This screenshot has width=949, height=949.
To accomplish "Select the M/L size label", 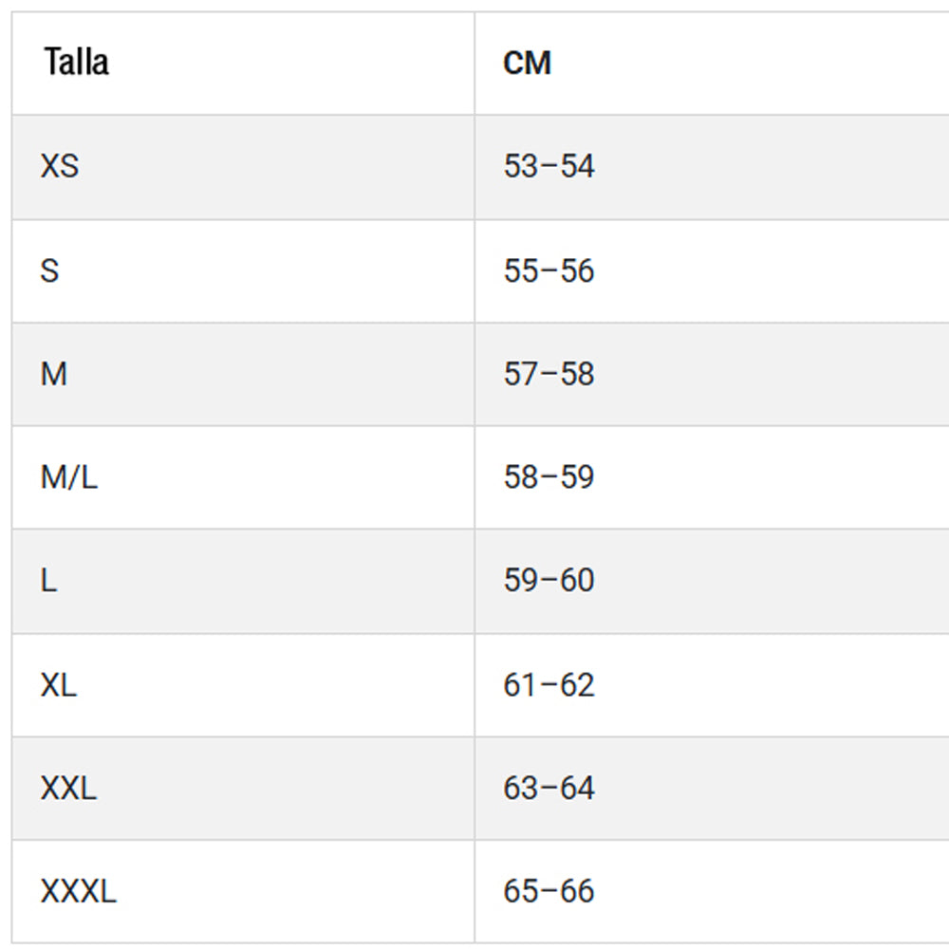I will click(68, 478).
